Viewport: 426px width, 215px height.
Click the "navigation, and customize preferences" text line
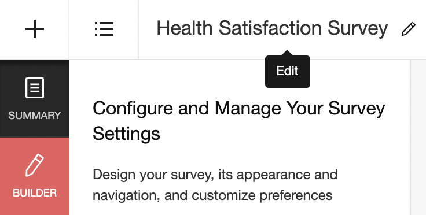[212, 195]
